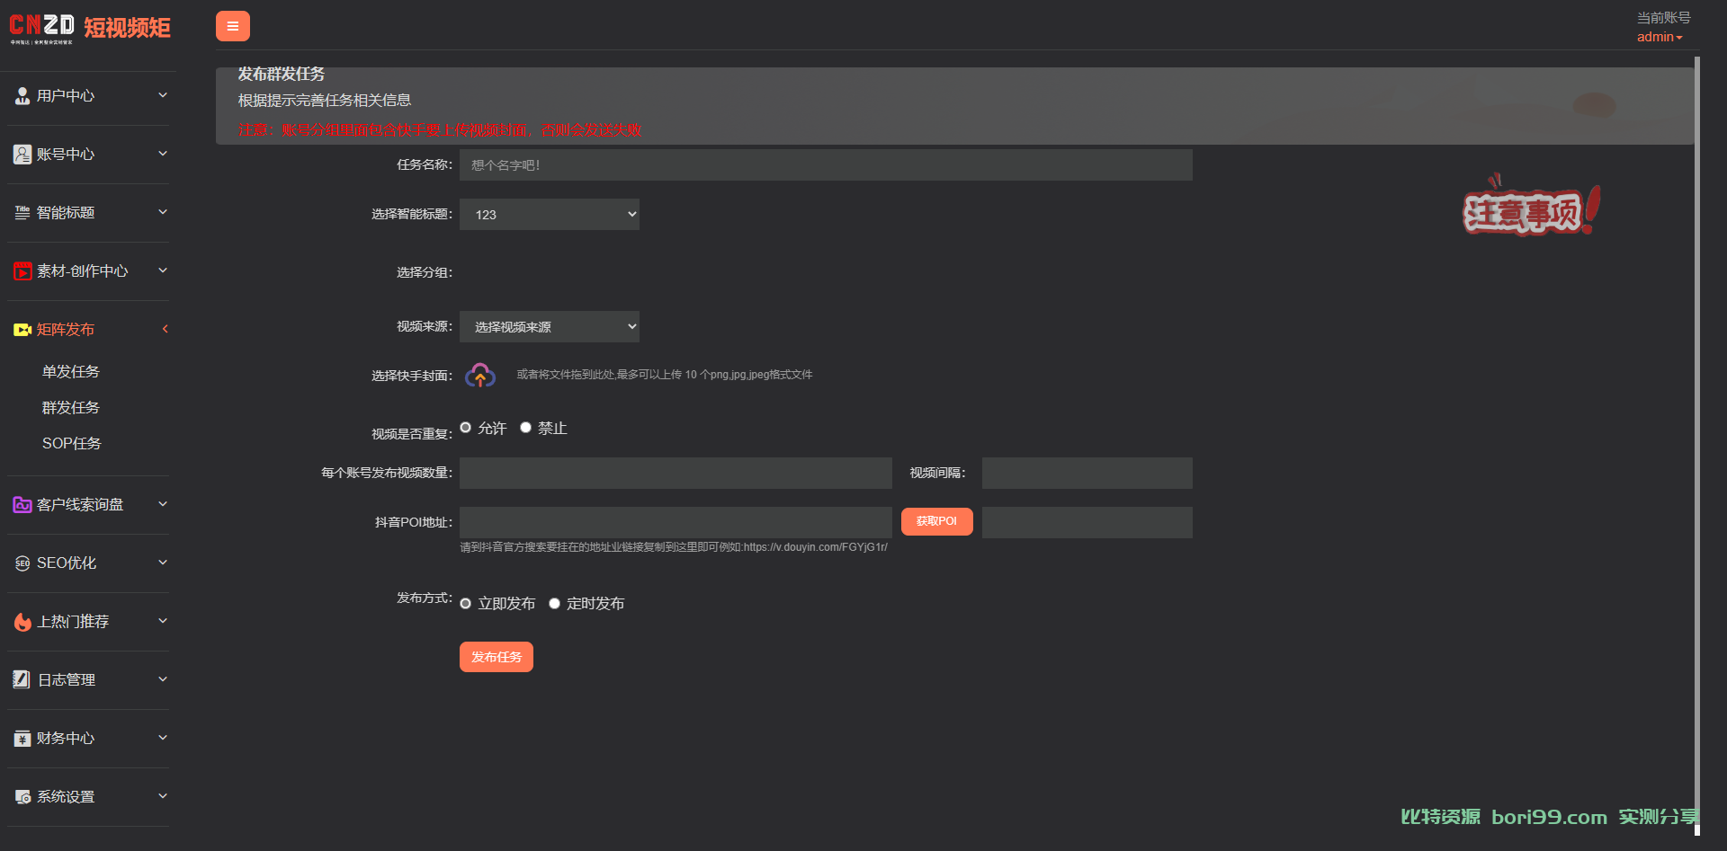Open the 群发任务 submenu item
The height and width of the screenshot is (851, 1727).
click(x=71, y=408)
